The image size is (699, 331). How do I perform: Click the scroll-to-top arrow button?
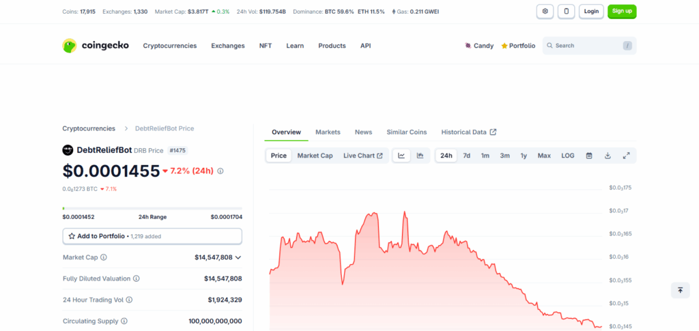(x=681, y=290)
